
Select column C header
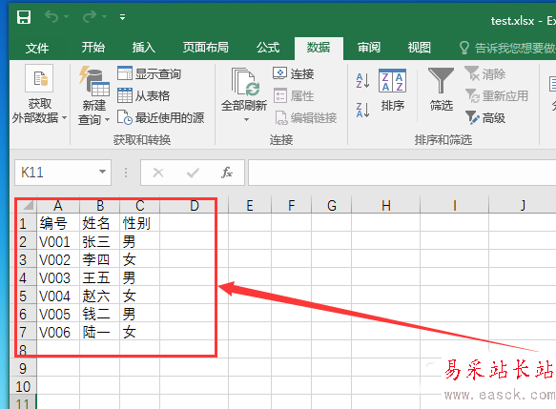point(140,205)
